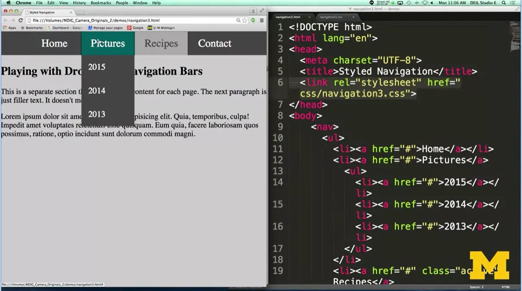
Task: Open the Dropbox icon in the menu bar
Action: click(393, 3)
